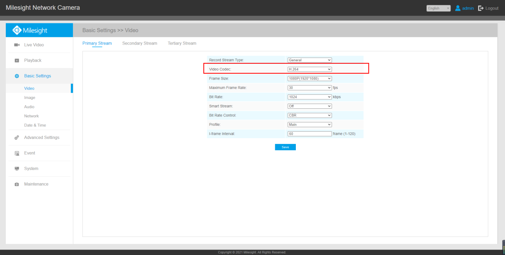Click the Milesight Network Camera title
This screenshot has height=255, width=505.
[43, 8]
